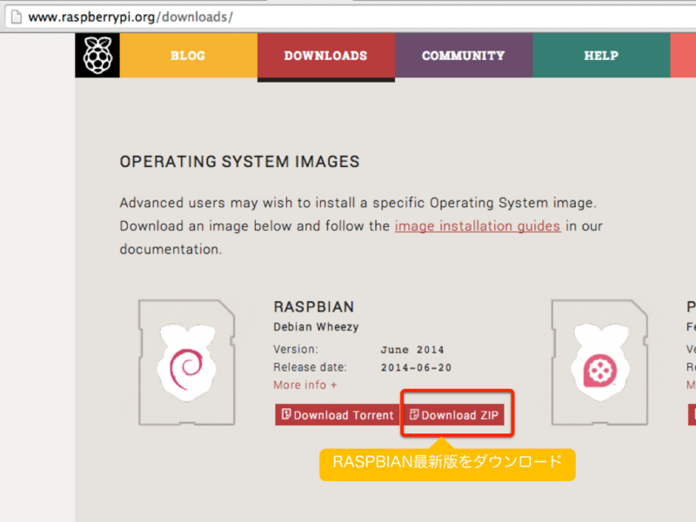The width and height of the screenshot is (696, 522).
Task: Expand More info for RASPBIAN
Action: pyautogui.click(x=304, y=385)
